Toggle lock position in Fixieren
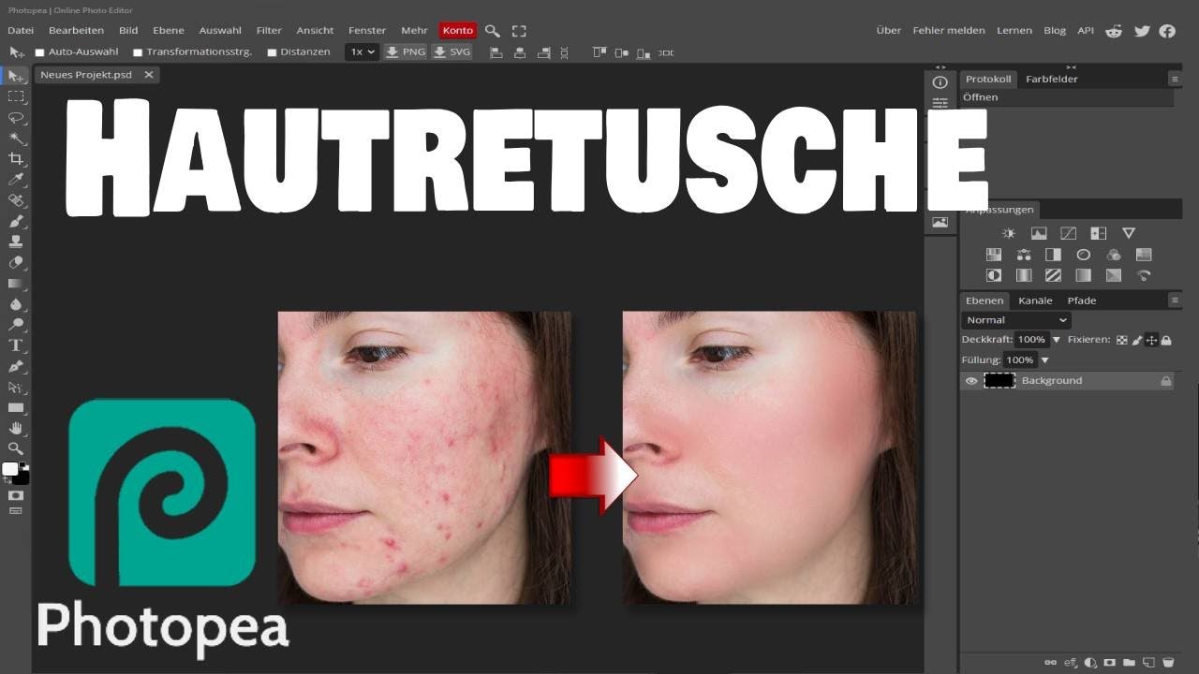This screenshot has width=1199, height=674. (x=1151, y=340)
